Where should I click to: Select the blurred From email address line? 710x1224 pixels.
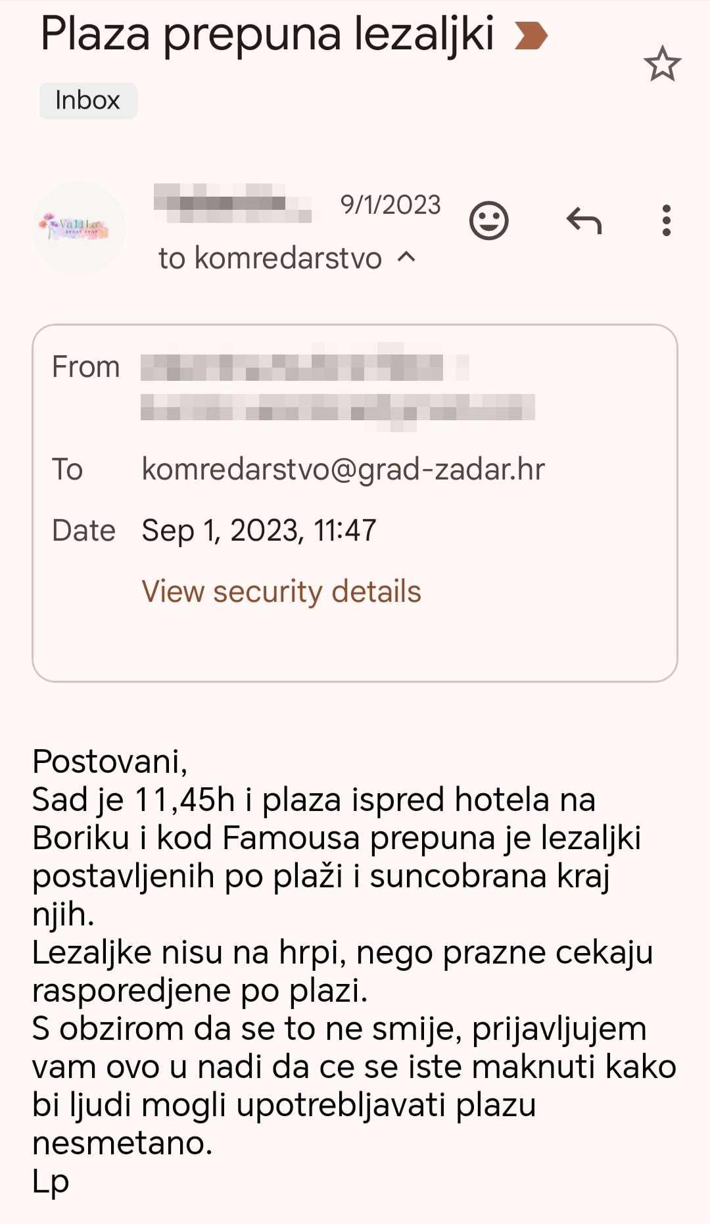(337, 408)
